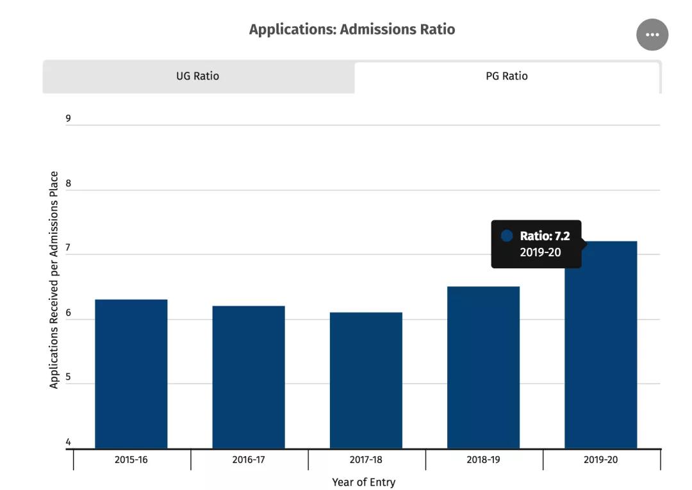The width and height of the screenshot is (692, 490).
Task: Click the 2016-17 x-axis label
Action: tap(249, 460)
